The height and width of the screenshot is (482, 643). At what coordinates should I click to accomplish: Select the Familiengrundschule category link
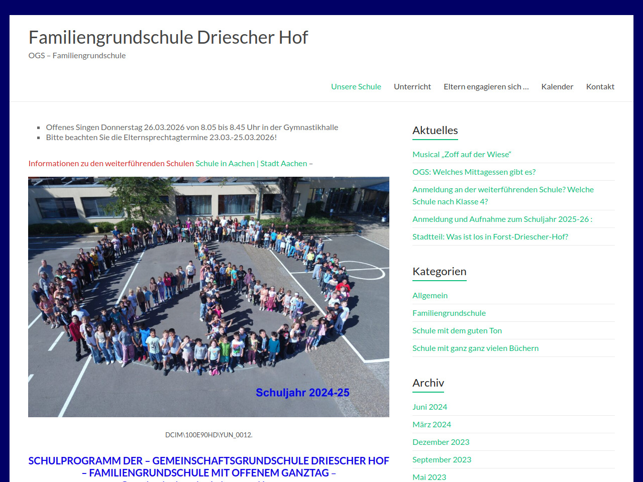(449, 313)
